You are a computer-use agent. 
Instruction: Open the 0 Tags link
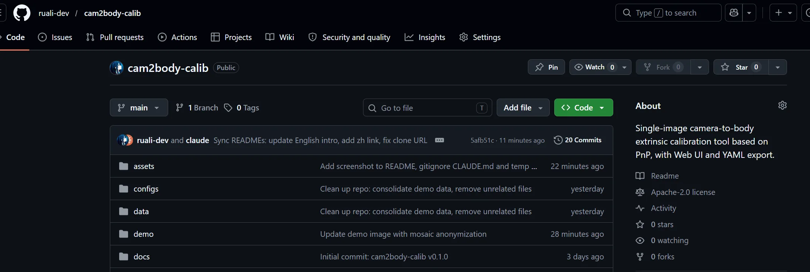coord(242,107)
